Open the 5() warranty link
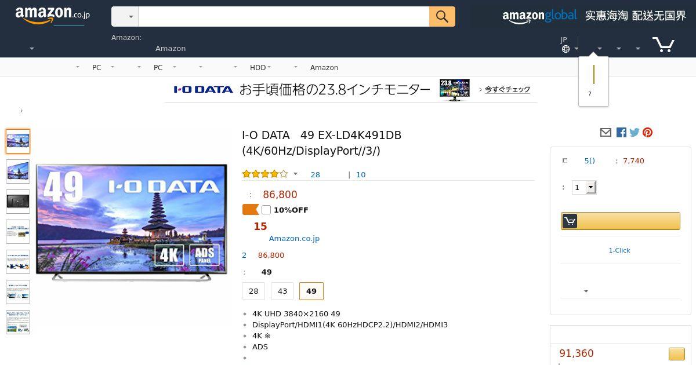Screen dimensions: 696x365 590,160
